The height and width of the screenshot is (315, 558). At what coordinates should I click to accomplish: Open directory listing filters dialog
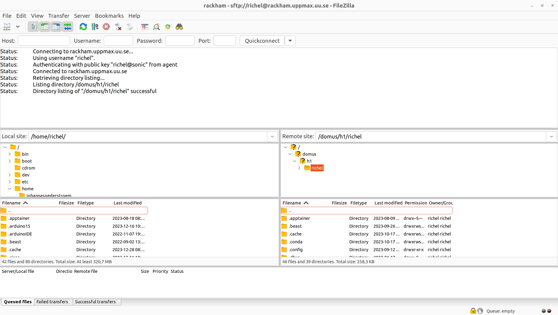[x=145, y=27]
